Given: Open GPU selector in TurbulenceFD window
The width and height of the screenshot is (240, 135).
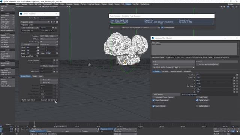Looking at the screenshot, I should point(173,67).
